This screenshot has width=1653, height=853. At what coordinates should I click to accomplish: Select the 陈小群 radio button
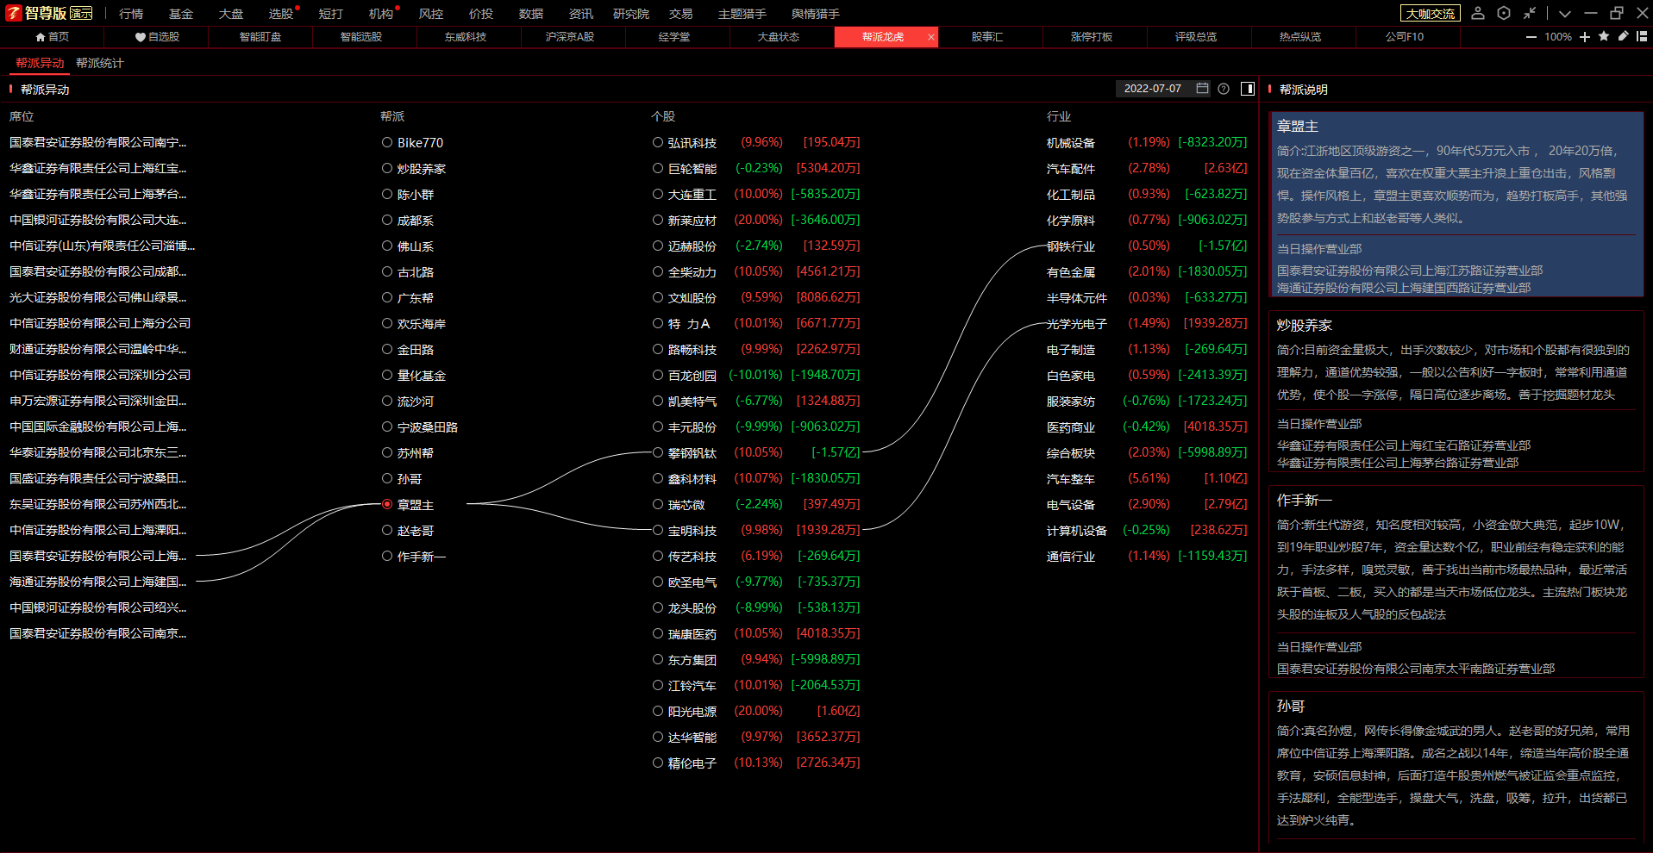point(387,194)
